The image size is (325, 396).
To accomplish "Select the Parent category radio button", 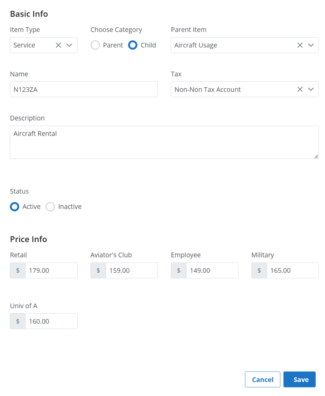I will [x=95, y=45].
